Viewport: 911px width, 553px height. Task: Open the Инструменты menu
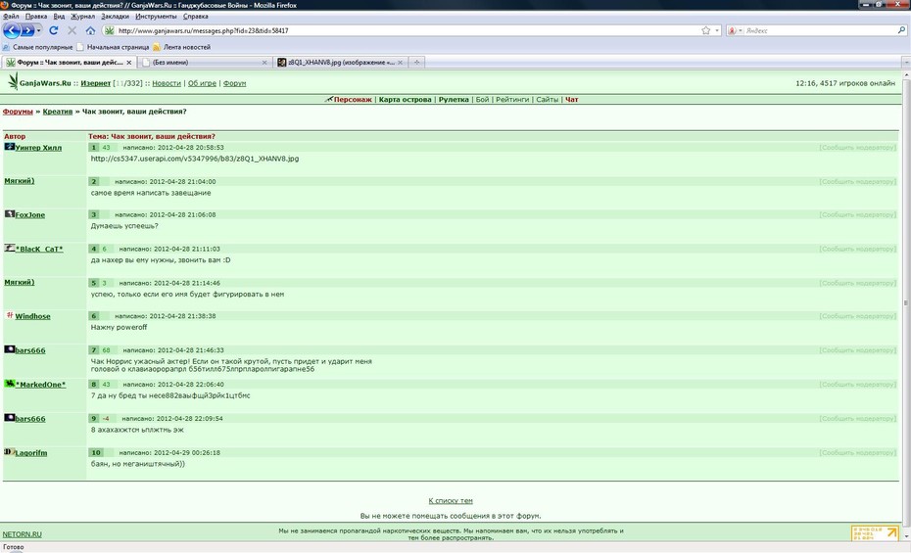point(156,17)
